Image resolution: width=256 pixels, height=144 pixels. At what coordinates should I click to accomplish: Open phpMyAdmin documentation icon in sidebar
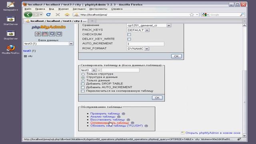52,34
